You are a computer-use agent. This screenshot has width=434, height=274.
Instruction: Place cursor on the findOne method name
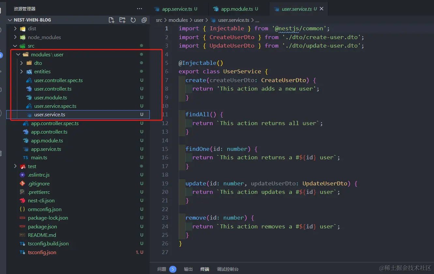198,149
